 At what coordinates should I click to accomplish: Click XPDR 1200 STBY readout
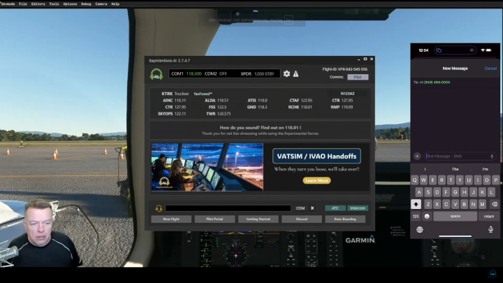click(258, 74)
